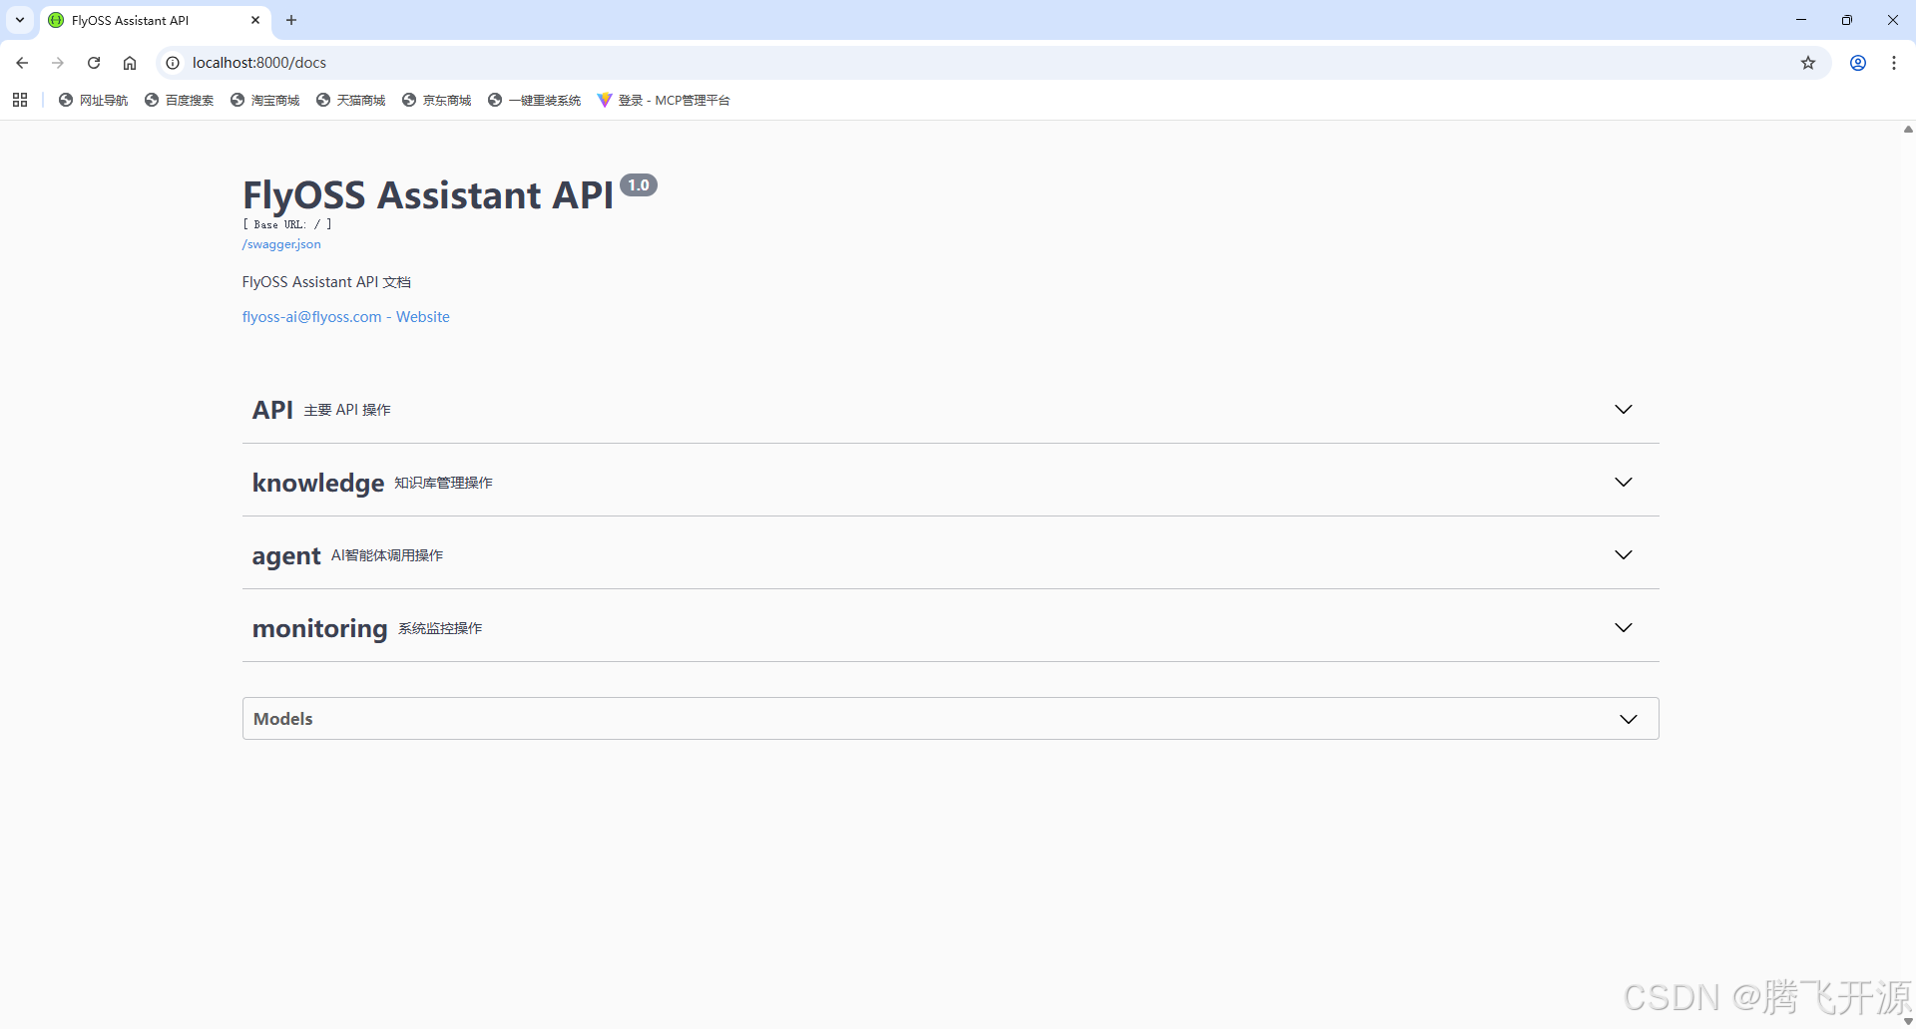
Task: Bookmark this page with the star icon
Action: 1808,63
